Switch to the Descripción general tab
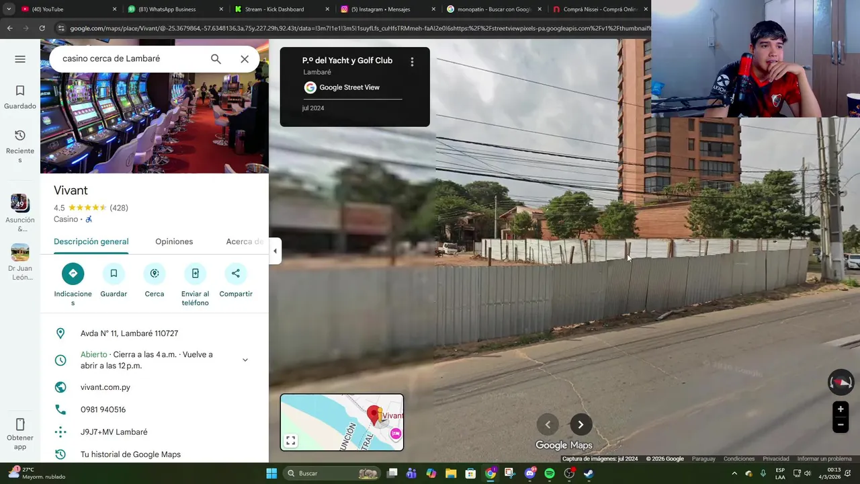Image resolution: width=860 pixels, height=484 pixels. (91, 241)
